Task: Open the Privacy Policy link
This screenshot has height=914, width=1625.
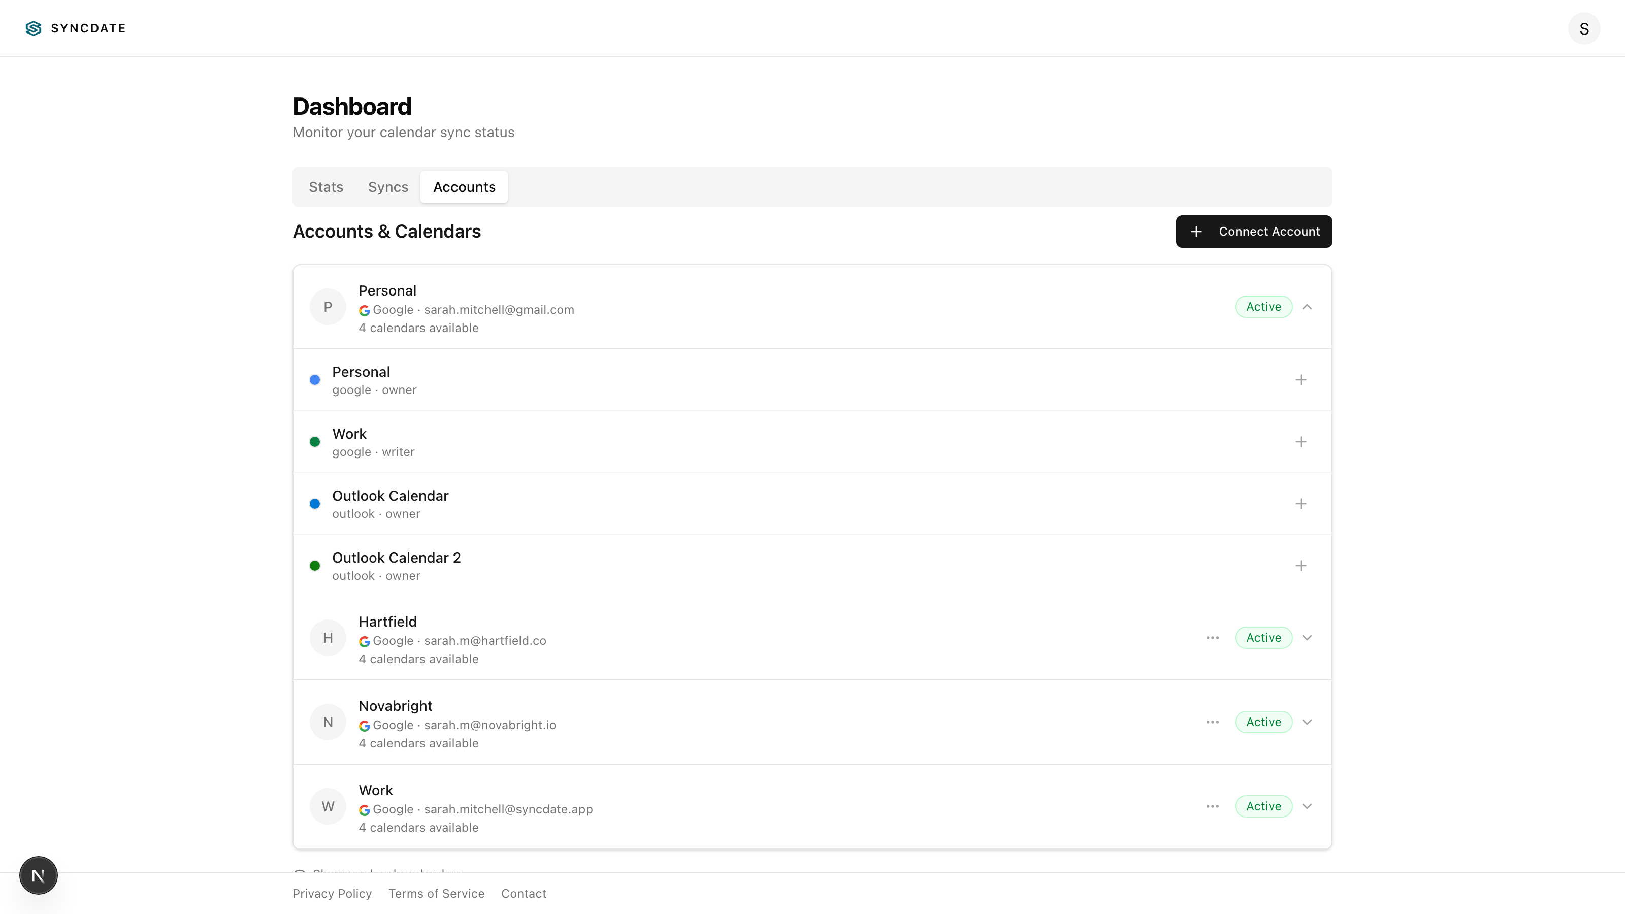Action: point(332,893)
